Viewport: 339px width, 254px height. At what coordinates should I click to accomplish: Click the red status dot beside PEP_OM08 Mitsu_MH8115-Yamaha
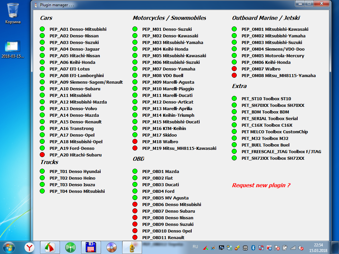click(234, 75)
